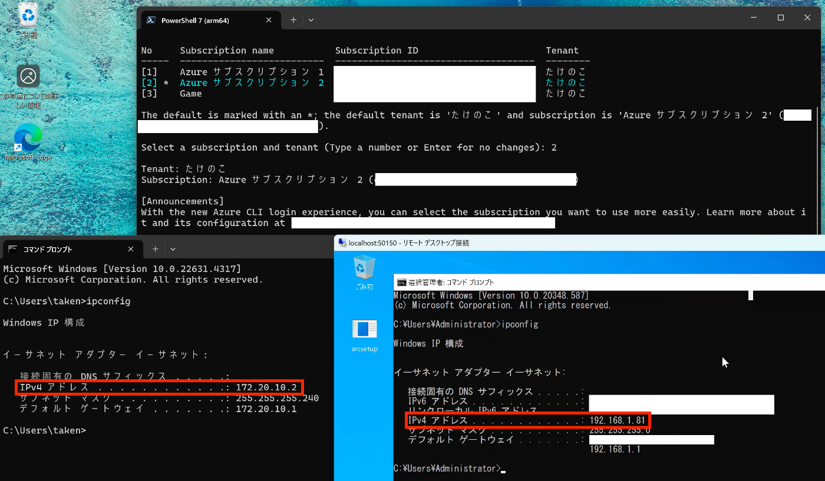The image size is (825, 481).
Task: Click the highlighted 'Azure サブスクリプション 2' row
Action: tap(252, 82)
